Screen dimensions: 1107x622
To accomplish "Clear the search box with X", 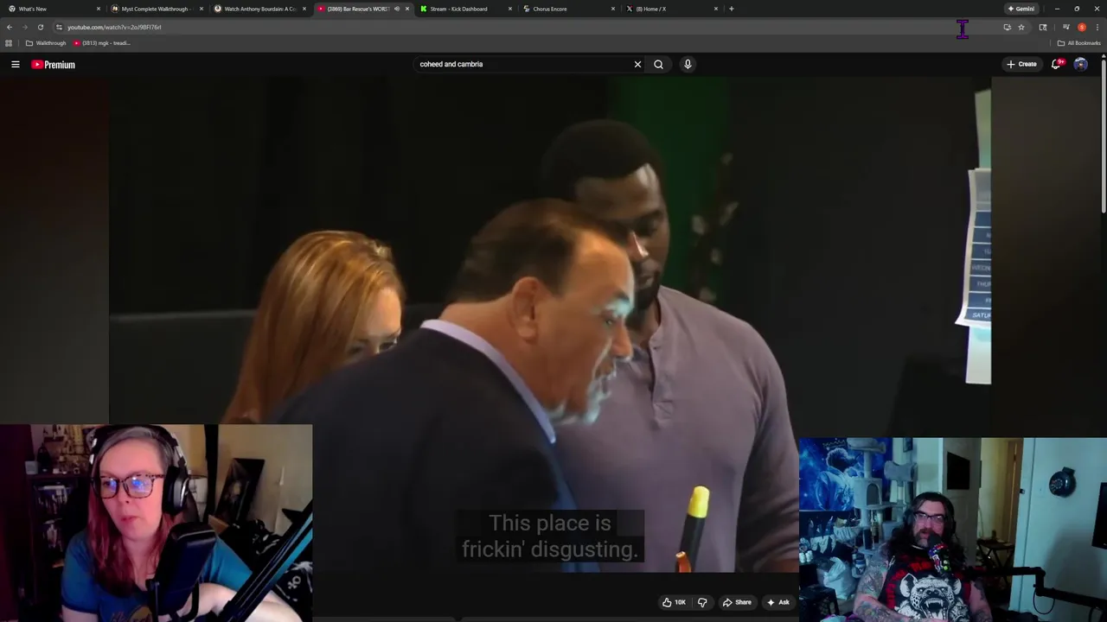I will [x=637, y=64].
